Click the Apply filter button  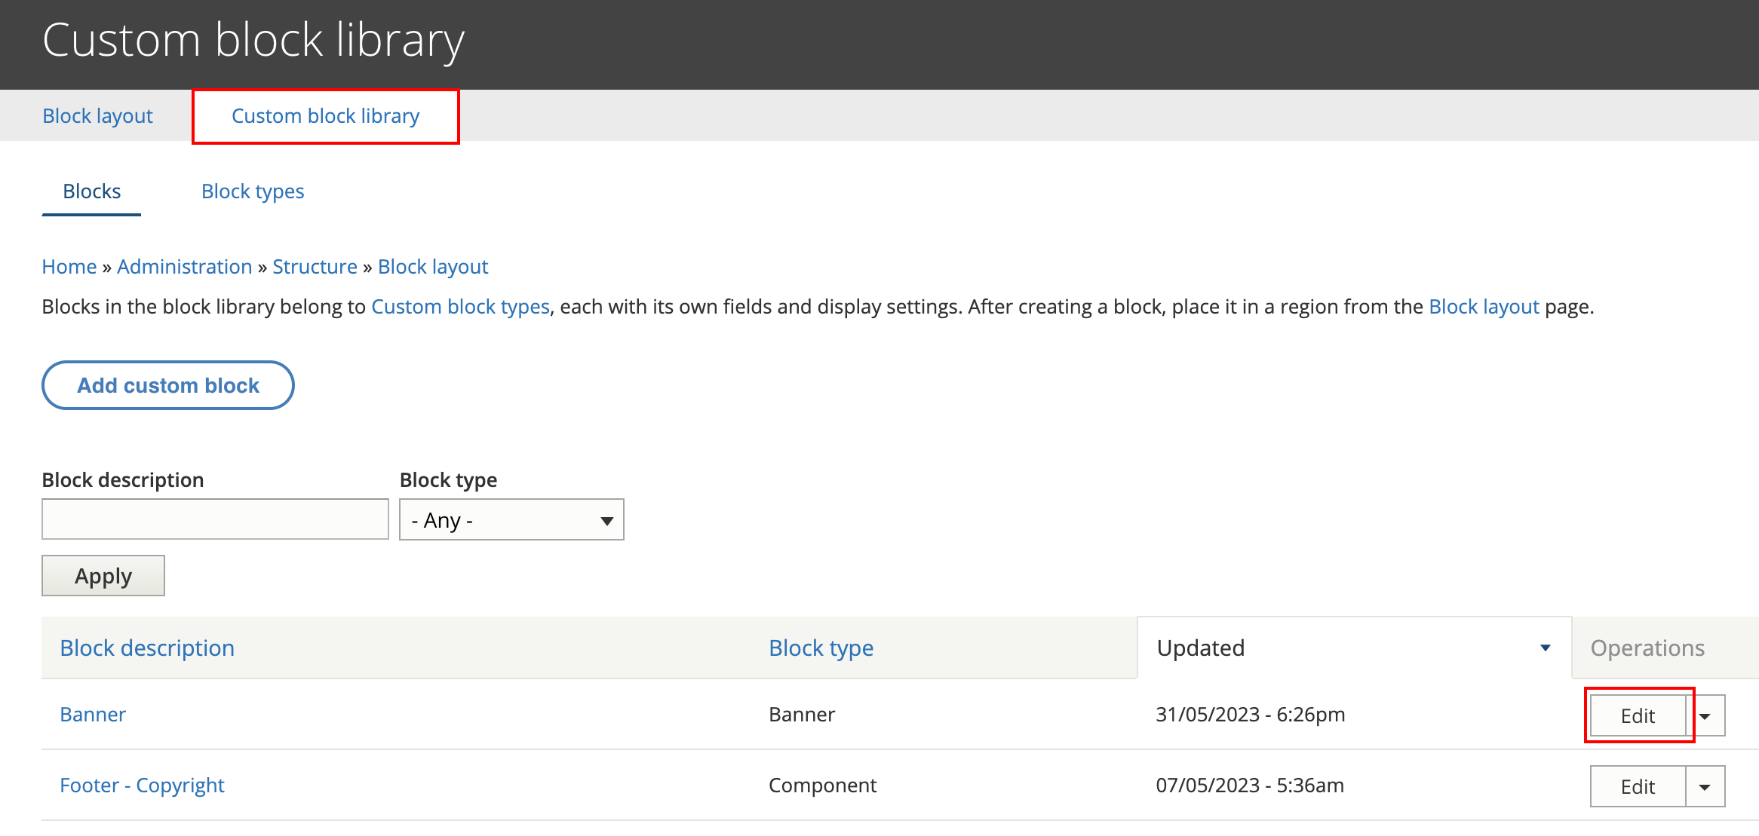(x=103, y=576)
